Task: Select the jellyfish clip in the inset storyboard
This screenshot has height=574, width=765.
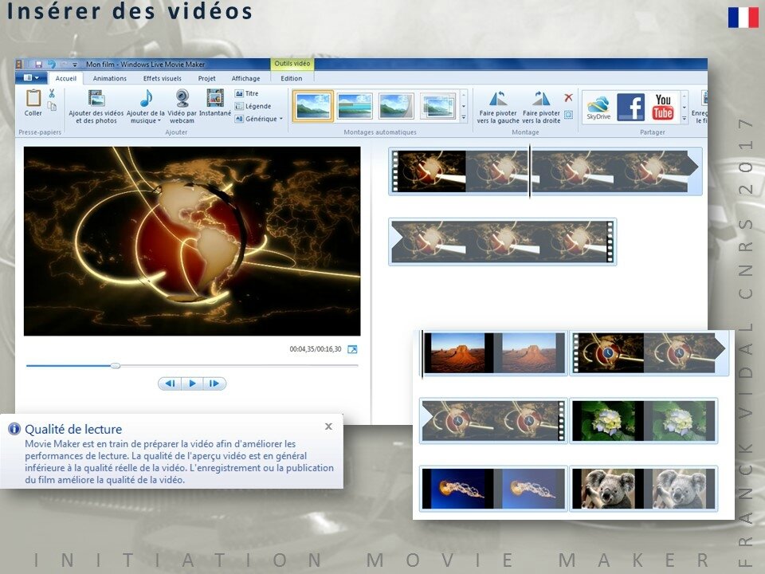Action: click(x=493, y=489)
